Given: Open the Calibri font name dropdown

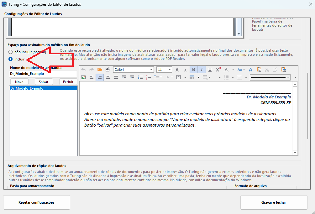Looking at the screenshot, I should [152, 70].
